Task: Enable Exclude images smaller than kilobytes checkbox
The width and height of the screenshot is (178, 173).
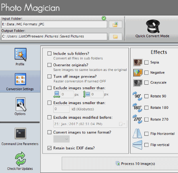Action: click(49, 103)
